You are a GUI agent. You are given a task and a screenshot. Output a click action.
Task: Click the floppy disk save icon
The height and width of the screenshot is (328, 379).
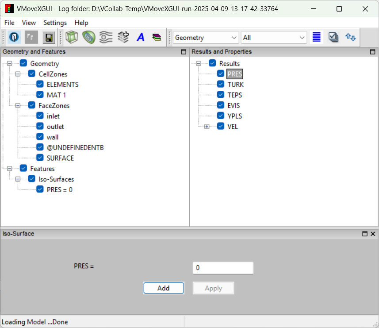(x=49, y=38)
